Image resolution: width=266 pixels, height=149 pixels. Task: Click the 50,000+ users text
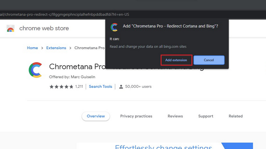click(x=138, y=87)
